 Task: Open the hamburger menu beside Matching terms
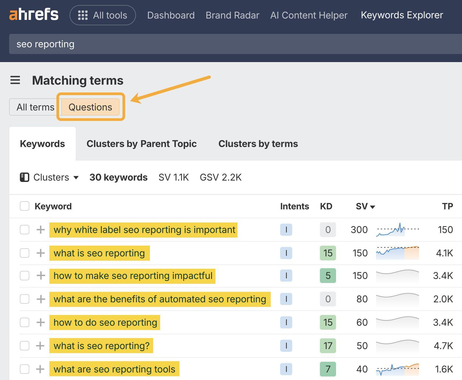pos(15,80)
